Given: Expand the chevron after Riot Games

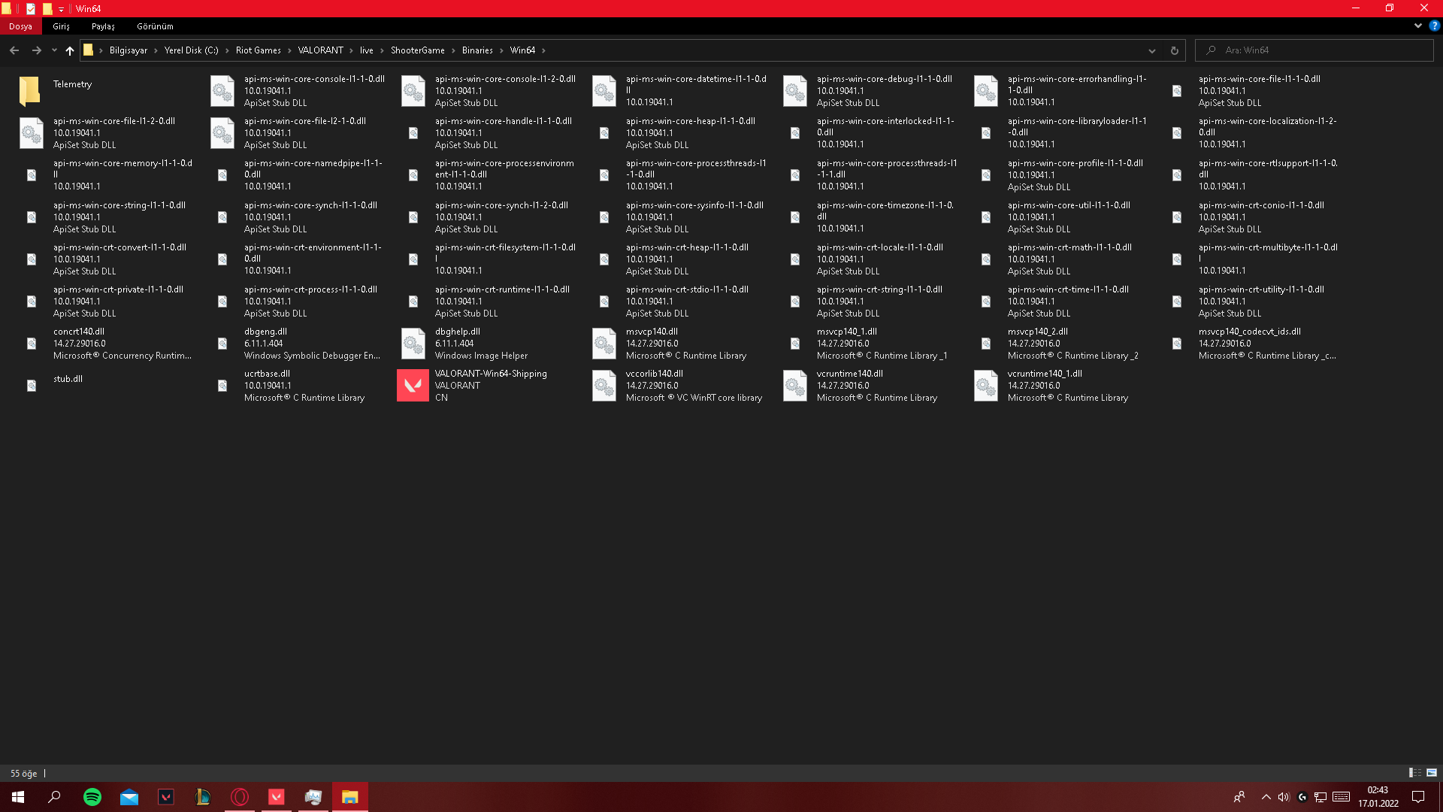Looking at the screenshot, I should [289, 50].
